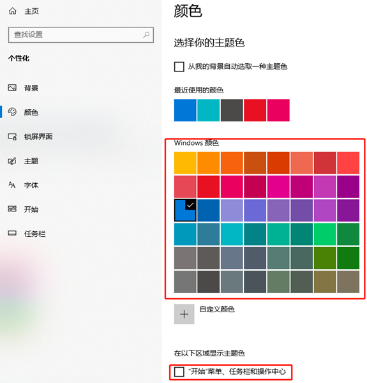Pick the dark gray swatch in 最近使用的颜色
Image resolution: width=367 pixels, height=383 pixels.
[232, 110]
